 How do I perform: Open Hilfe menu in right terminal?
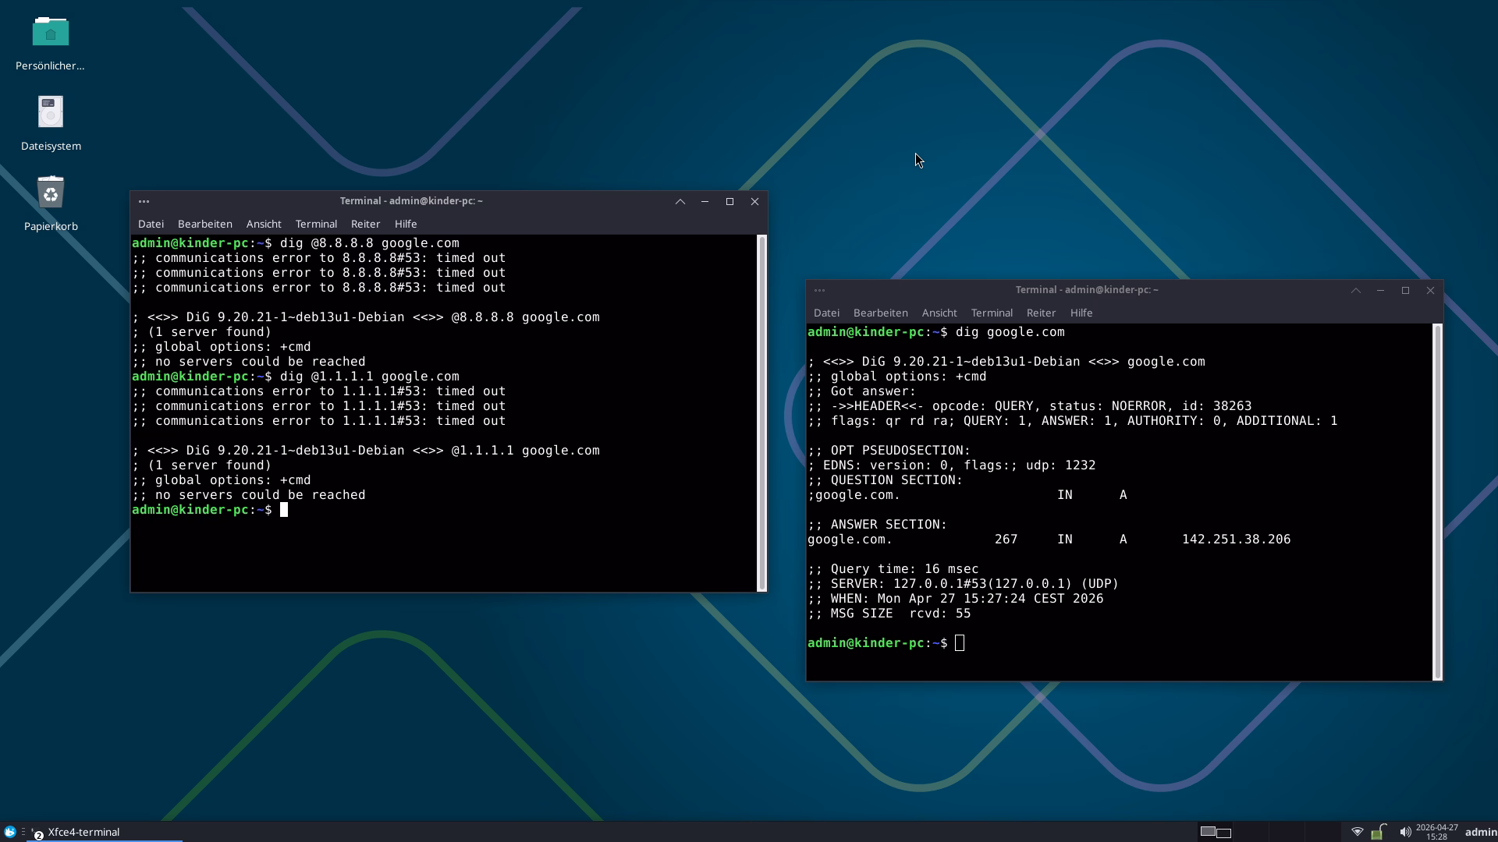1081,313
